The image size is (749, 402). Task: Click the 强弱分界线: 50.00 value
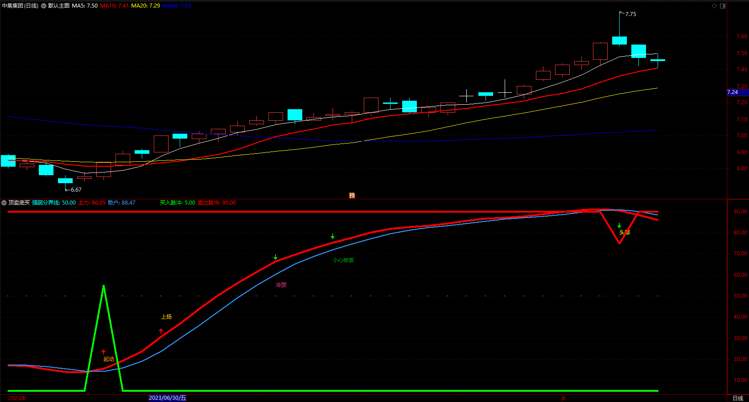click(x=54, y=203)
